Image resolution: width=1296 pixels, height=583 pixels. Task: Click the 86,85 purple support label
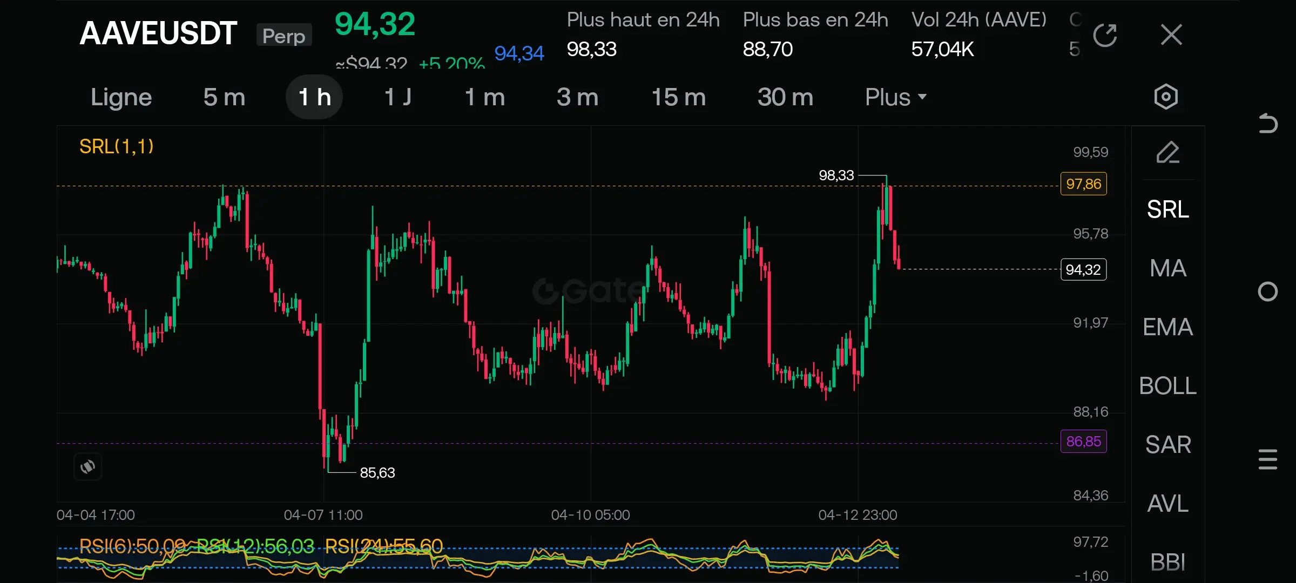pos(1083,442)
